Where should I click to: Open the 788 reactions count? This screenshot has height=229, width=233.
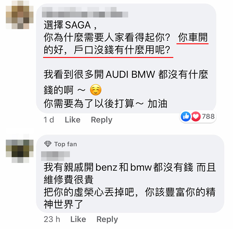click(208, 116)
